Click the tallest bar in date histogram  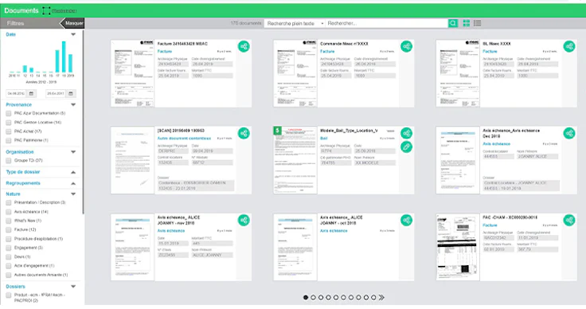coord(64,57)
